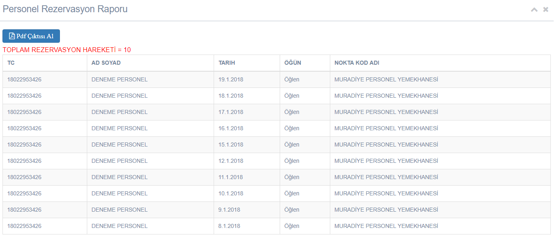Click the AD SOYAD column header
The width and height of the screenshot is (559, 243).
click(x=106, y=63)
